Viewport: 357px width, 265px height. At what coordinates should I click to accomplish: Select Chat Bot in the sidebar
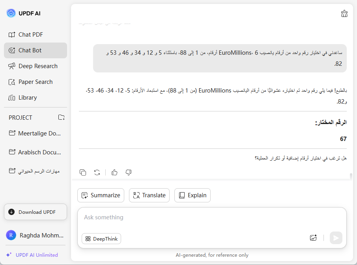tap(35, 50)
